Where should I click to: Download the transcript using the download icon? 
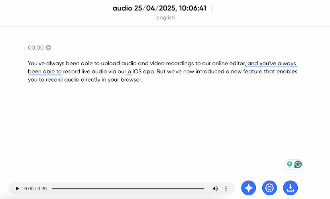(290, 188)
